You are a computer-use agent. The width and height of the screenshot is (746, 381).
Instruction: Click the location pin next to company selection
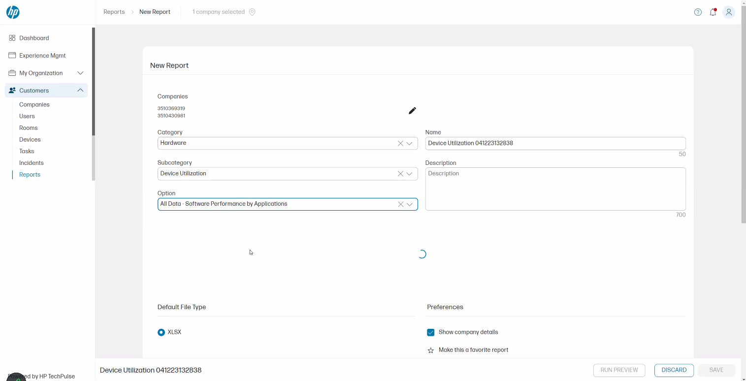[x=252, y=12]
